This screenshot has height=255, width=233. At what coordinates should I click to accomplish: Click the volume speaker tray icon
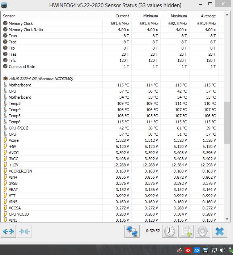(223, 250)
